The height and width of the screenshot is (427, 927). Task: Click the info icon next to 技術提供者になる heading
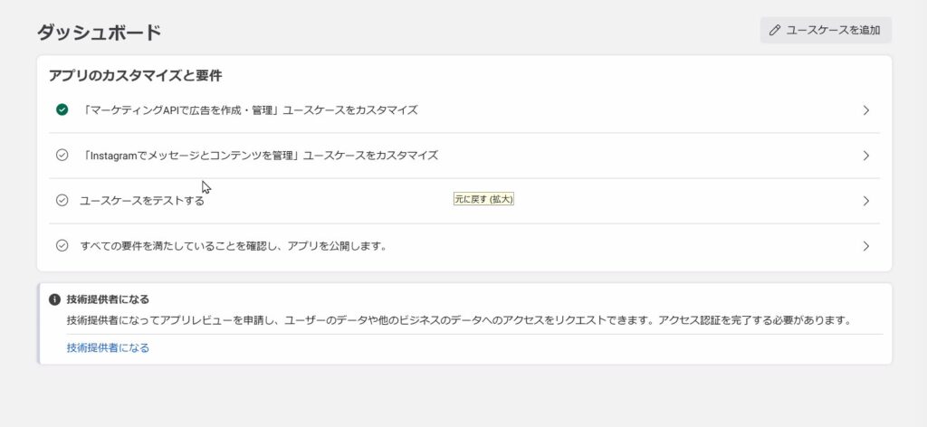click(54, 299)
